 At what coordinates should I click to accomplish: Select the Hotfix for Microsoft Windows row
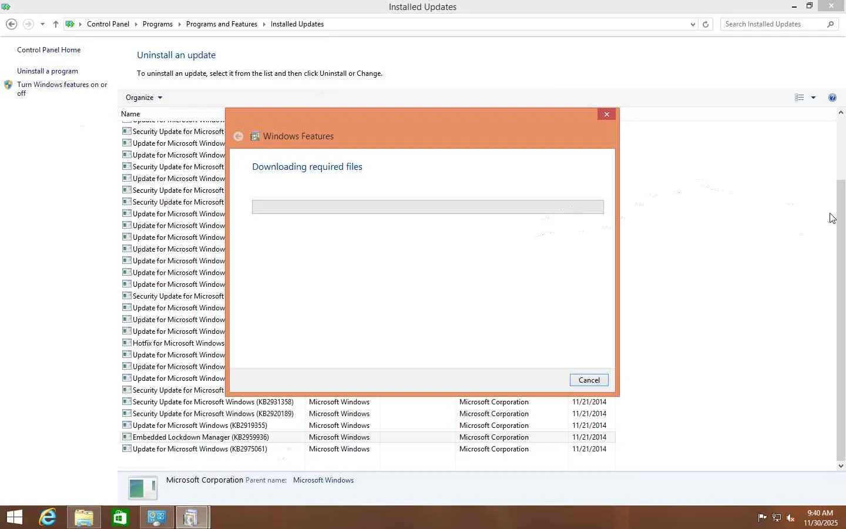[x=173, y=343]
